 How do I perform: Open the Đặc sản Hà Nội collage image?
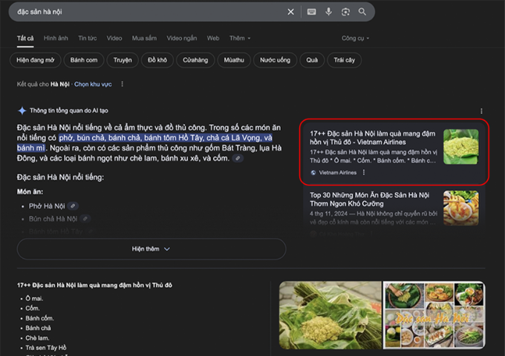434,315
